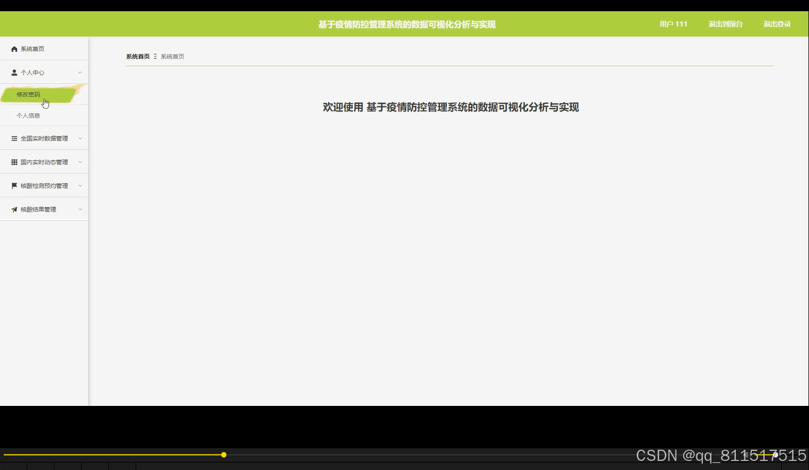This screenshot has width=809, height=470.
Task: Click the grid icon beside 国内实时动态管理
Action: [14, 161]
